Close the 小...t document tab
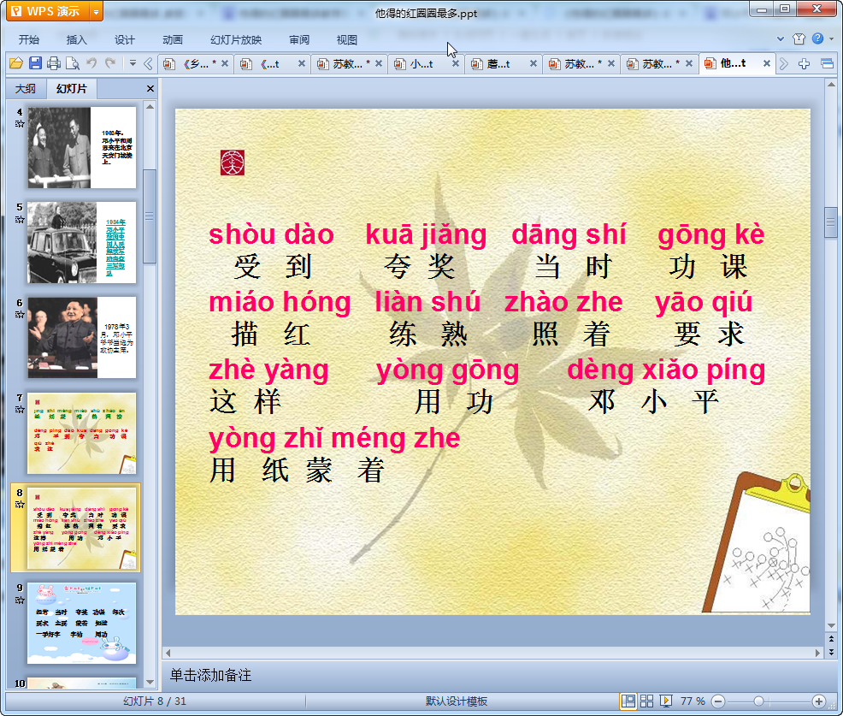 [x=456, y=63]
